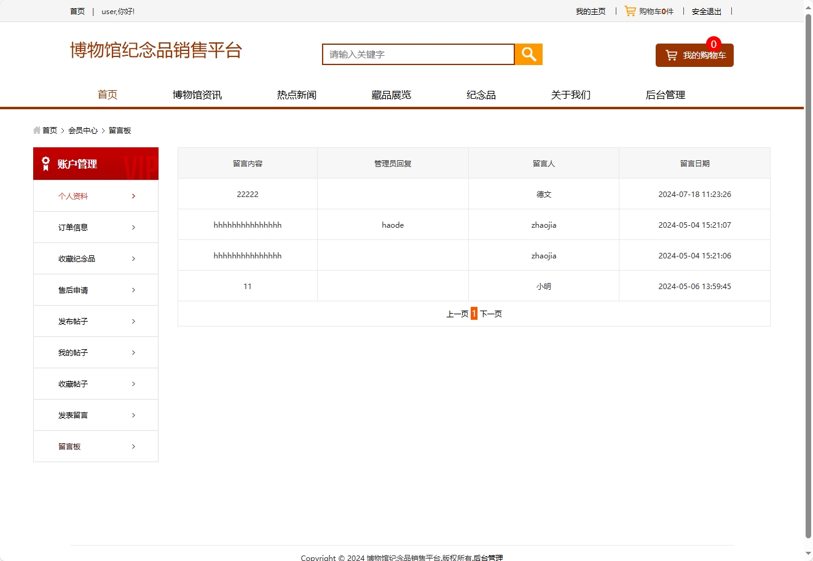Image resolution: width=813 pixels, height=561 pixels.
Task: Open the 纪念品 navigation tab
Action: [x=481, y=95]
